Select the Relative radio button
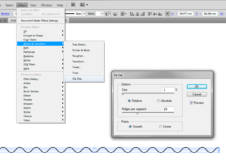 pos(129,101)
